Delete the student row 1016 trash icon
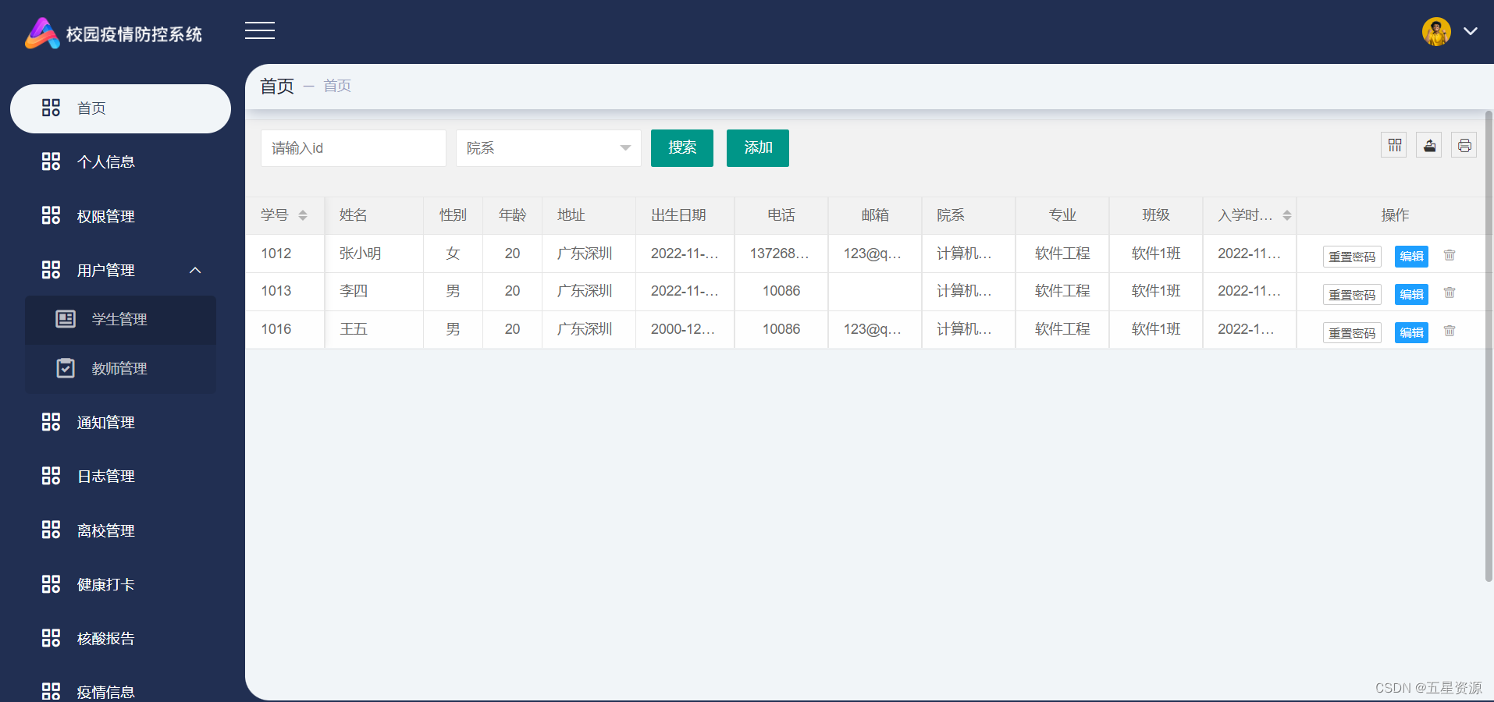The height and width of the screenshot is (702, 1494). (1450, 331)
